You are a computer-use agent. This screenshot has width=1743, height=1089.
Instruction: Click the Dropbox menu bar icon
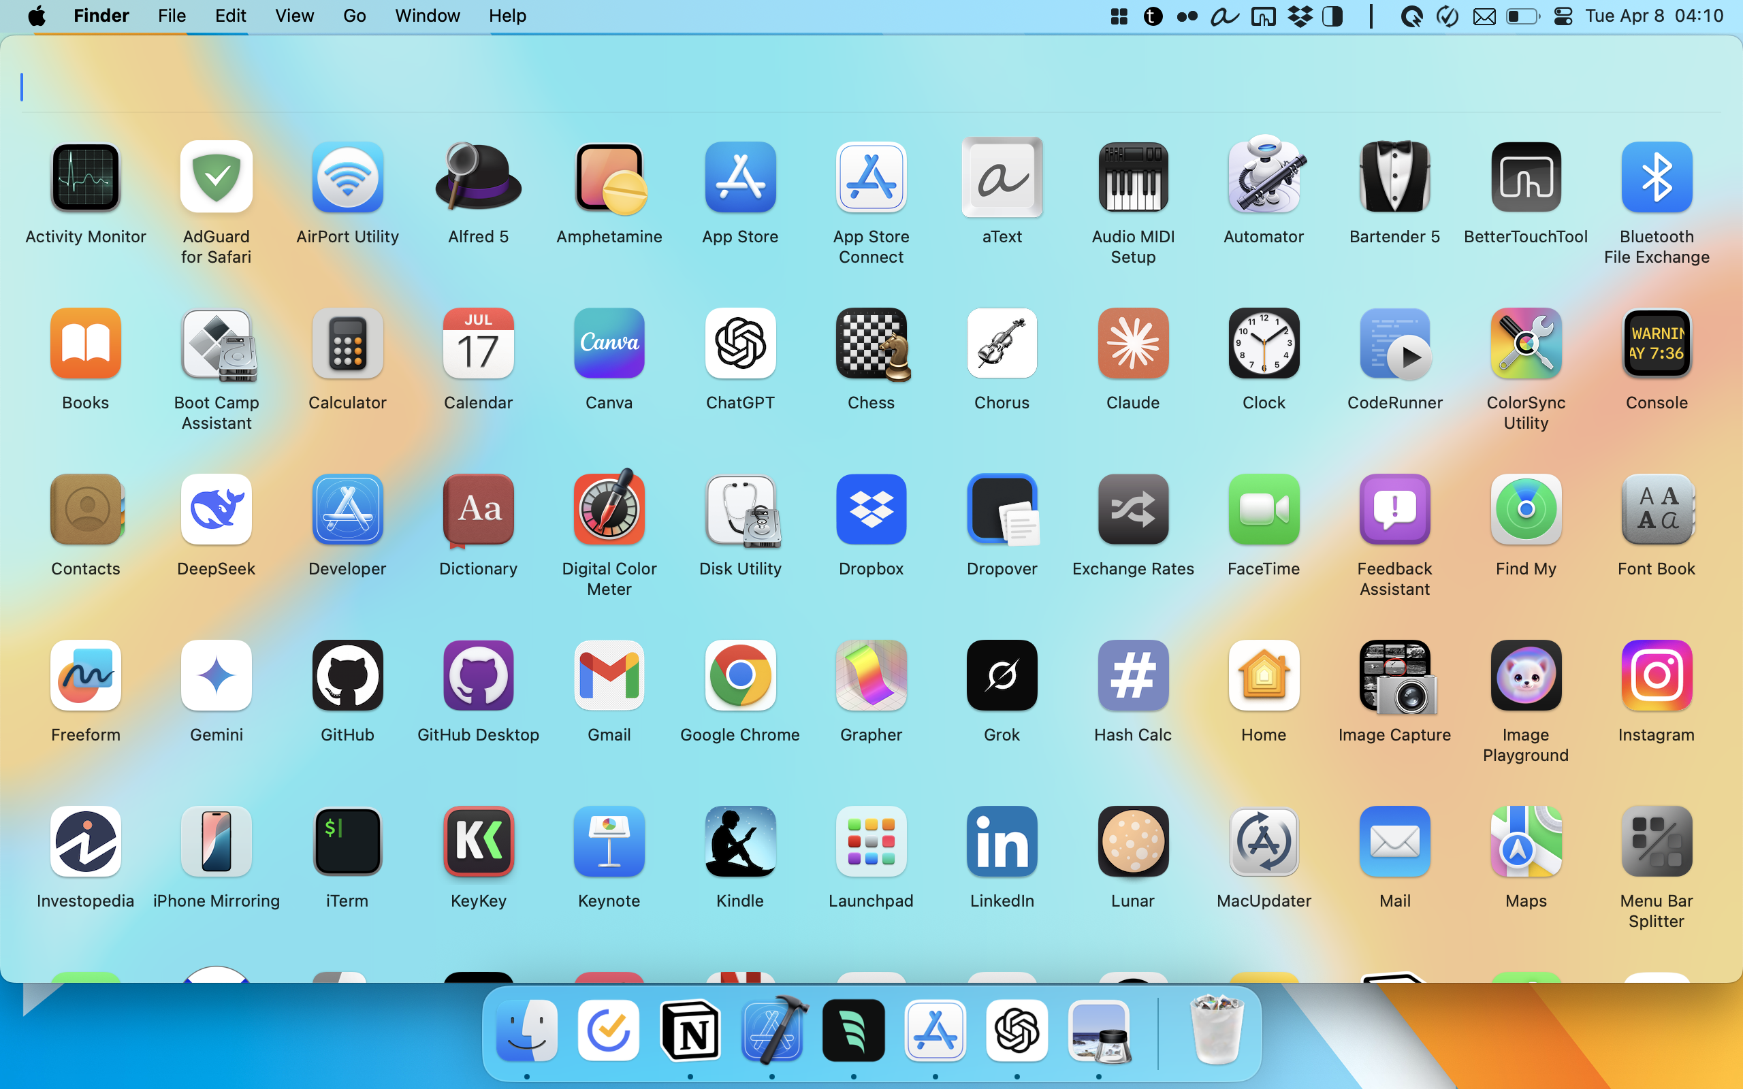coord(1299,16)
